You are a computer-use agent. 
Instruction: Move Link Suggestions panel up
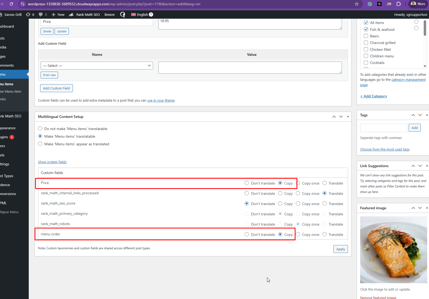pos(413,166)
